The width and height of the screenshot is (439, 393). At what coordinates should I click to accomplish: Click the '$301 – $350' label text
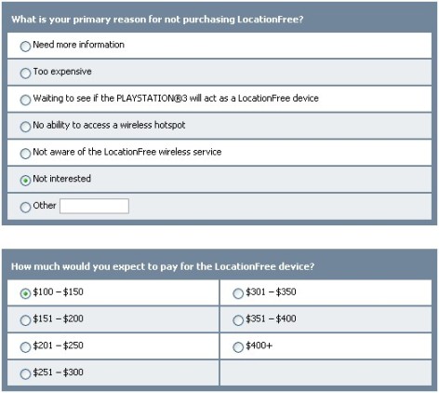(271, 291)
